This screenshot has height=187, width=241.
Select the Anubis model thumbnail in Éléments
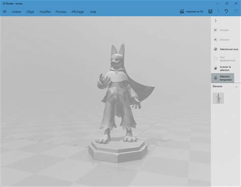pyautogui.click(x=218, y=98)
